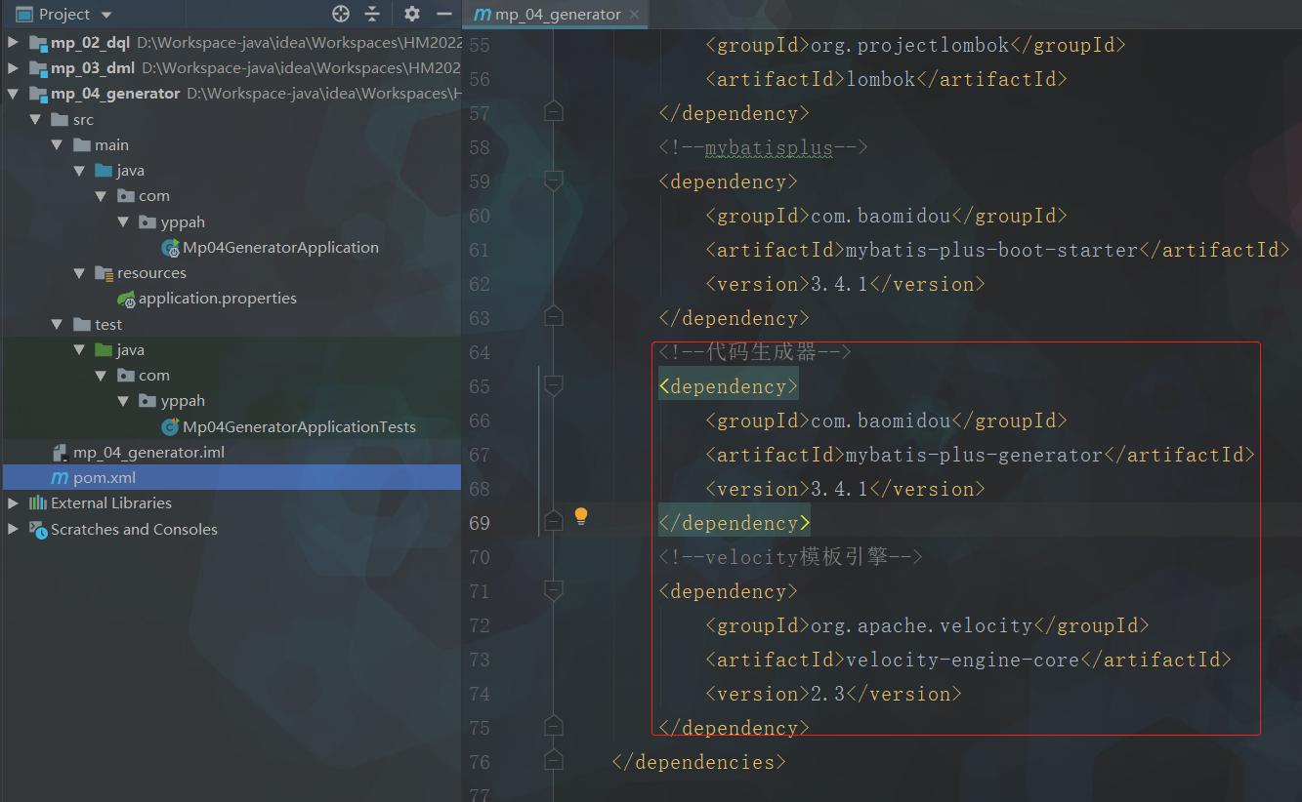Screen dimensions: 1302x802
Task: Collapse the java folder under main
Action: click(x=79, y=170)
